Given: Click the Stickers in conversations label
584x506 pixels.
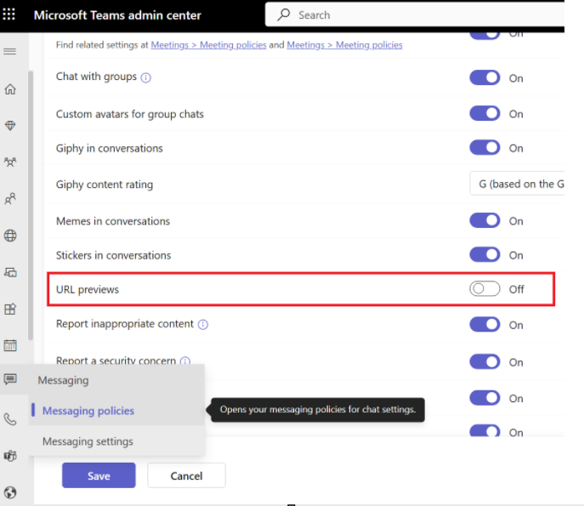Looking at the screenshot, I should (114, 255).
